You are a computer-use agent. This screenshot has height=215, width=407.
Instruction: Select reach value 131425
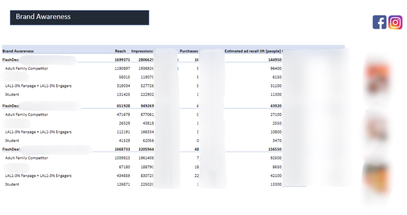[x=123, y=95]
